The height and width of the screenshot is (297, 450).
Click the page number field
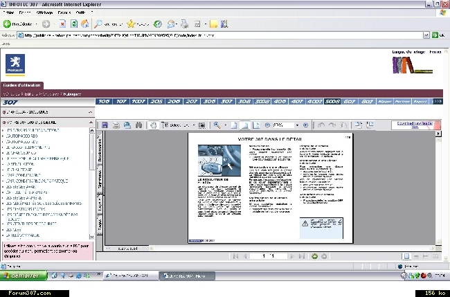(269, 256)
